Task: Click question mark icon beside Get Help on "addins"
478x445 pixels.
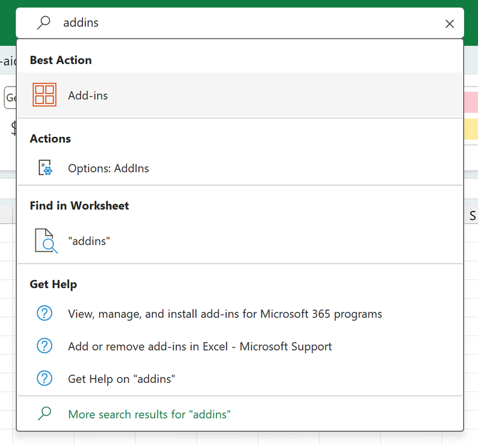Action: (x=45, y=379)
